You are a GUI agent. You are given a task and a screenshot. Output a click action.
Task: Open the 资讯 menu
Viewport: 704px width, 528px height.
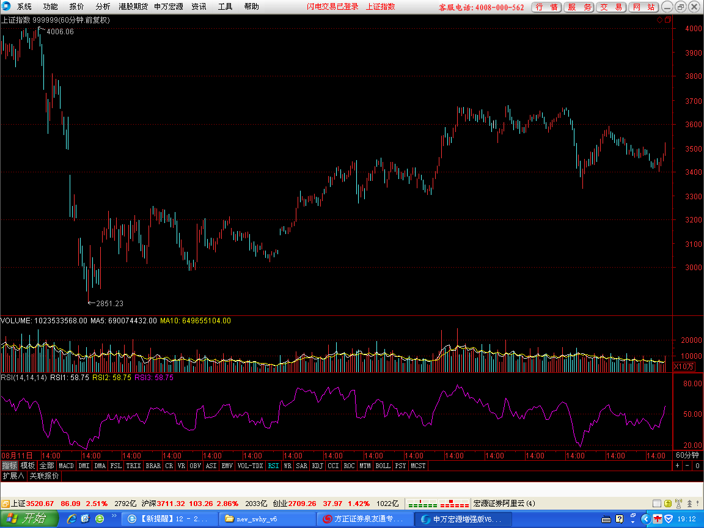(x=199, y=7)
